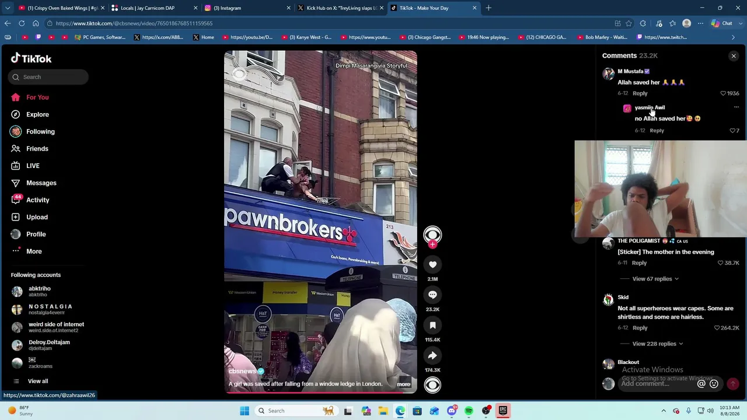Reply to M Mustafa's comment
747x420 pixels.
(x=640, y=93)
